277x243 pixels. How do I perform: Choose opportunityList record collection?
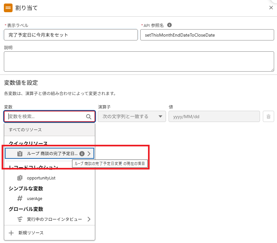(x=50, y=178)
